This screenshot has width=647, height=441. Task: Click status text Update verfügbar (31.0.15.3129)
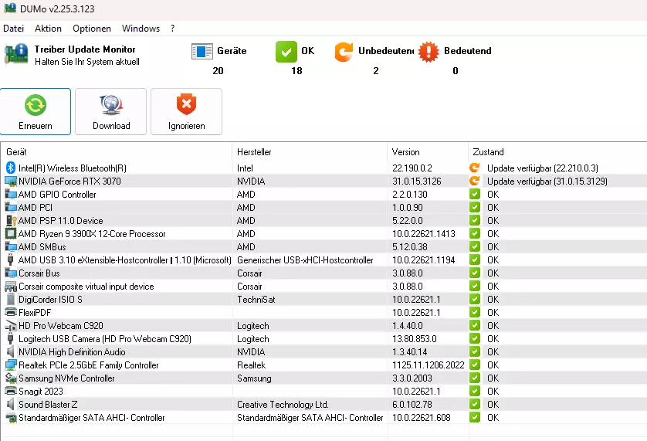pos(547,181)
